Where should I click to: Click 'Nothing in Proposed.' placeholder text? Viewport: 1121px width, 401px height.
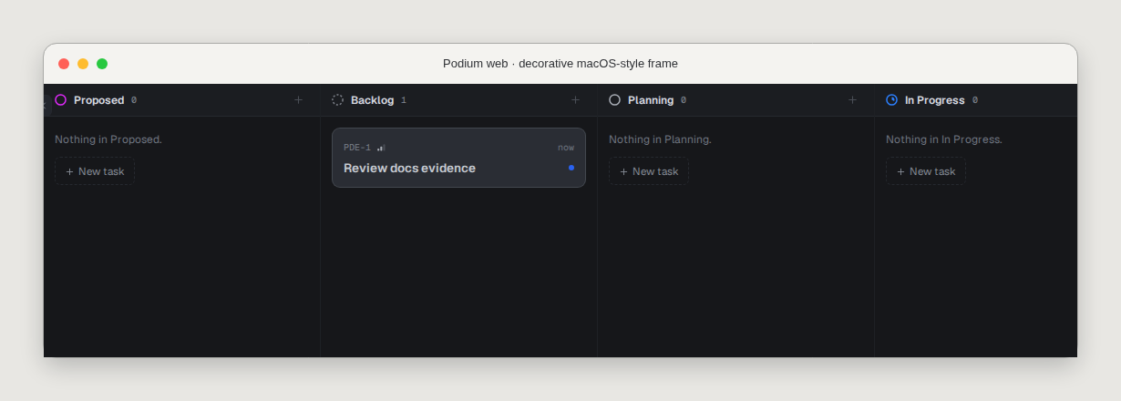[108, 139]
